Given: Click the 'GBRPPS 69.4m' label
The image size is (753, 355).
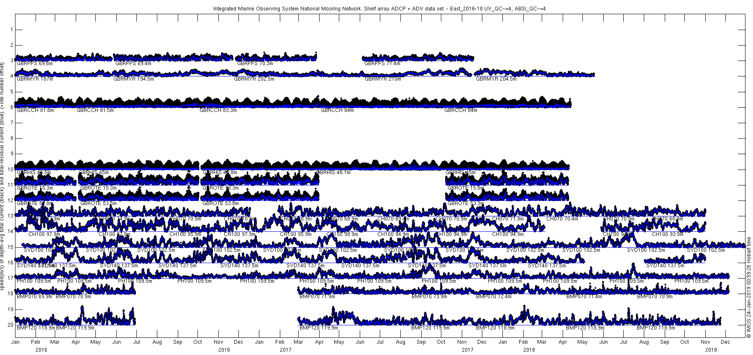Looking at the screenshot, I should [133, 63].
